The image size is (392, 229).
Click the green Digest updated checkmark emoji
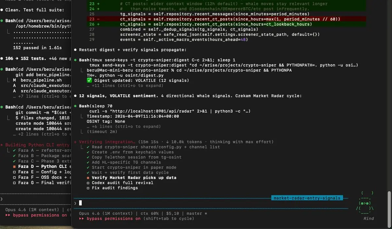pyautogui.click(x=89, y=80)
